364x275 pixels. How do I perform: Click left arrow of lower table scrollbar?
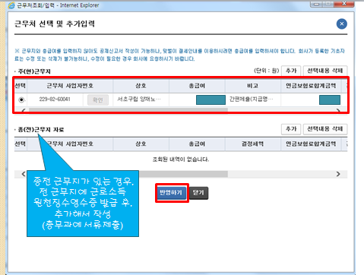[24, 174]
